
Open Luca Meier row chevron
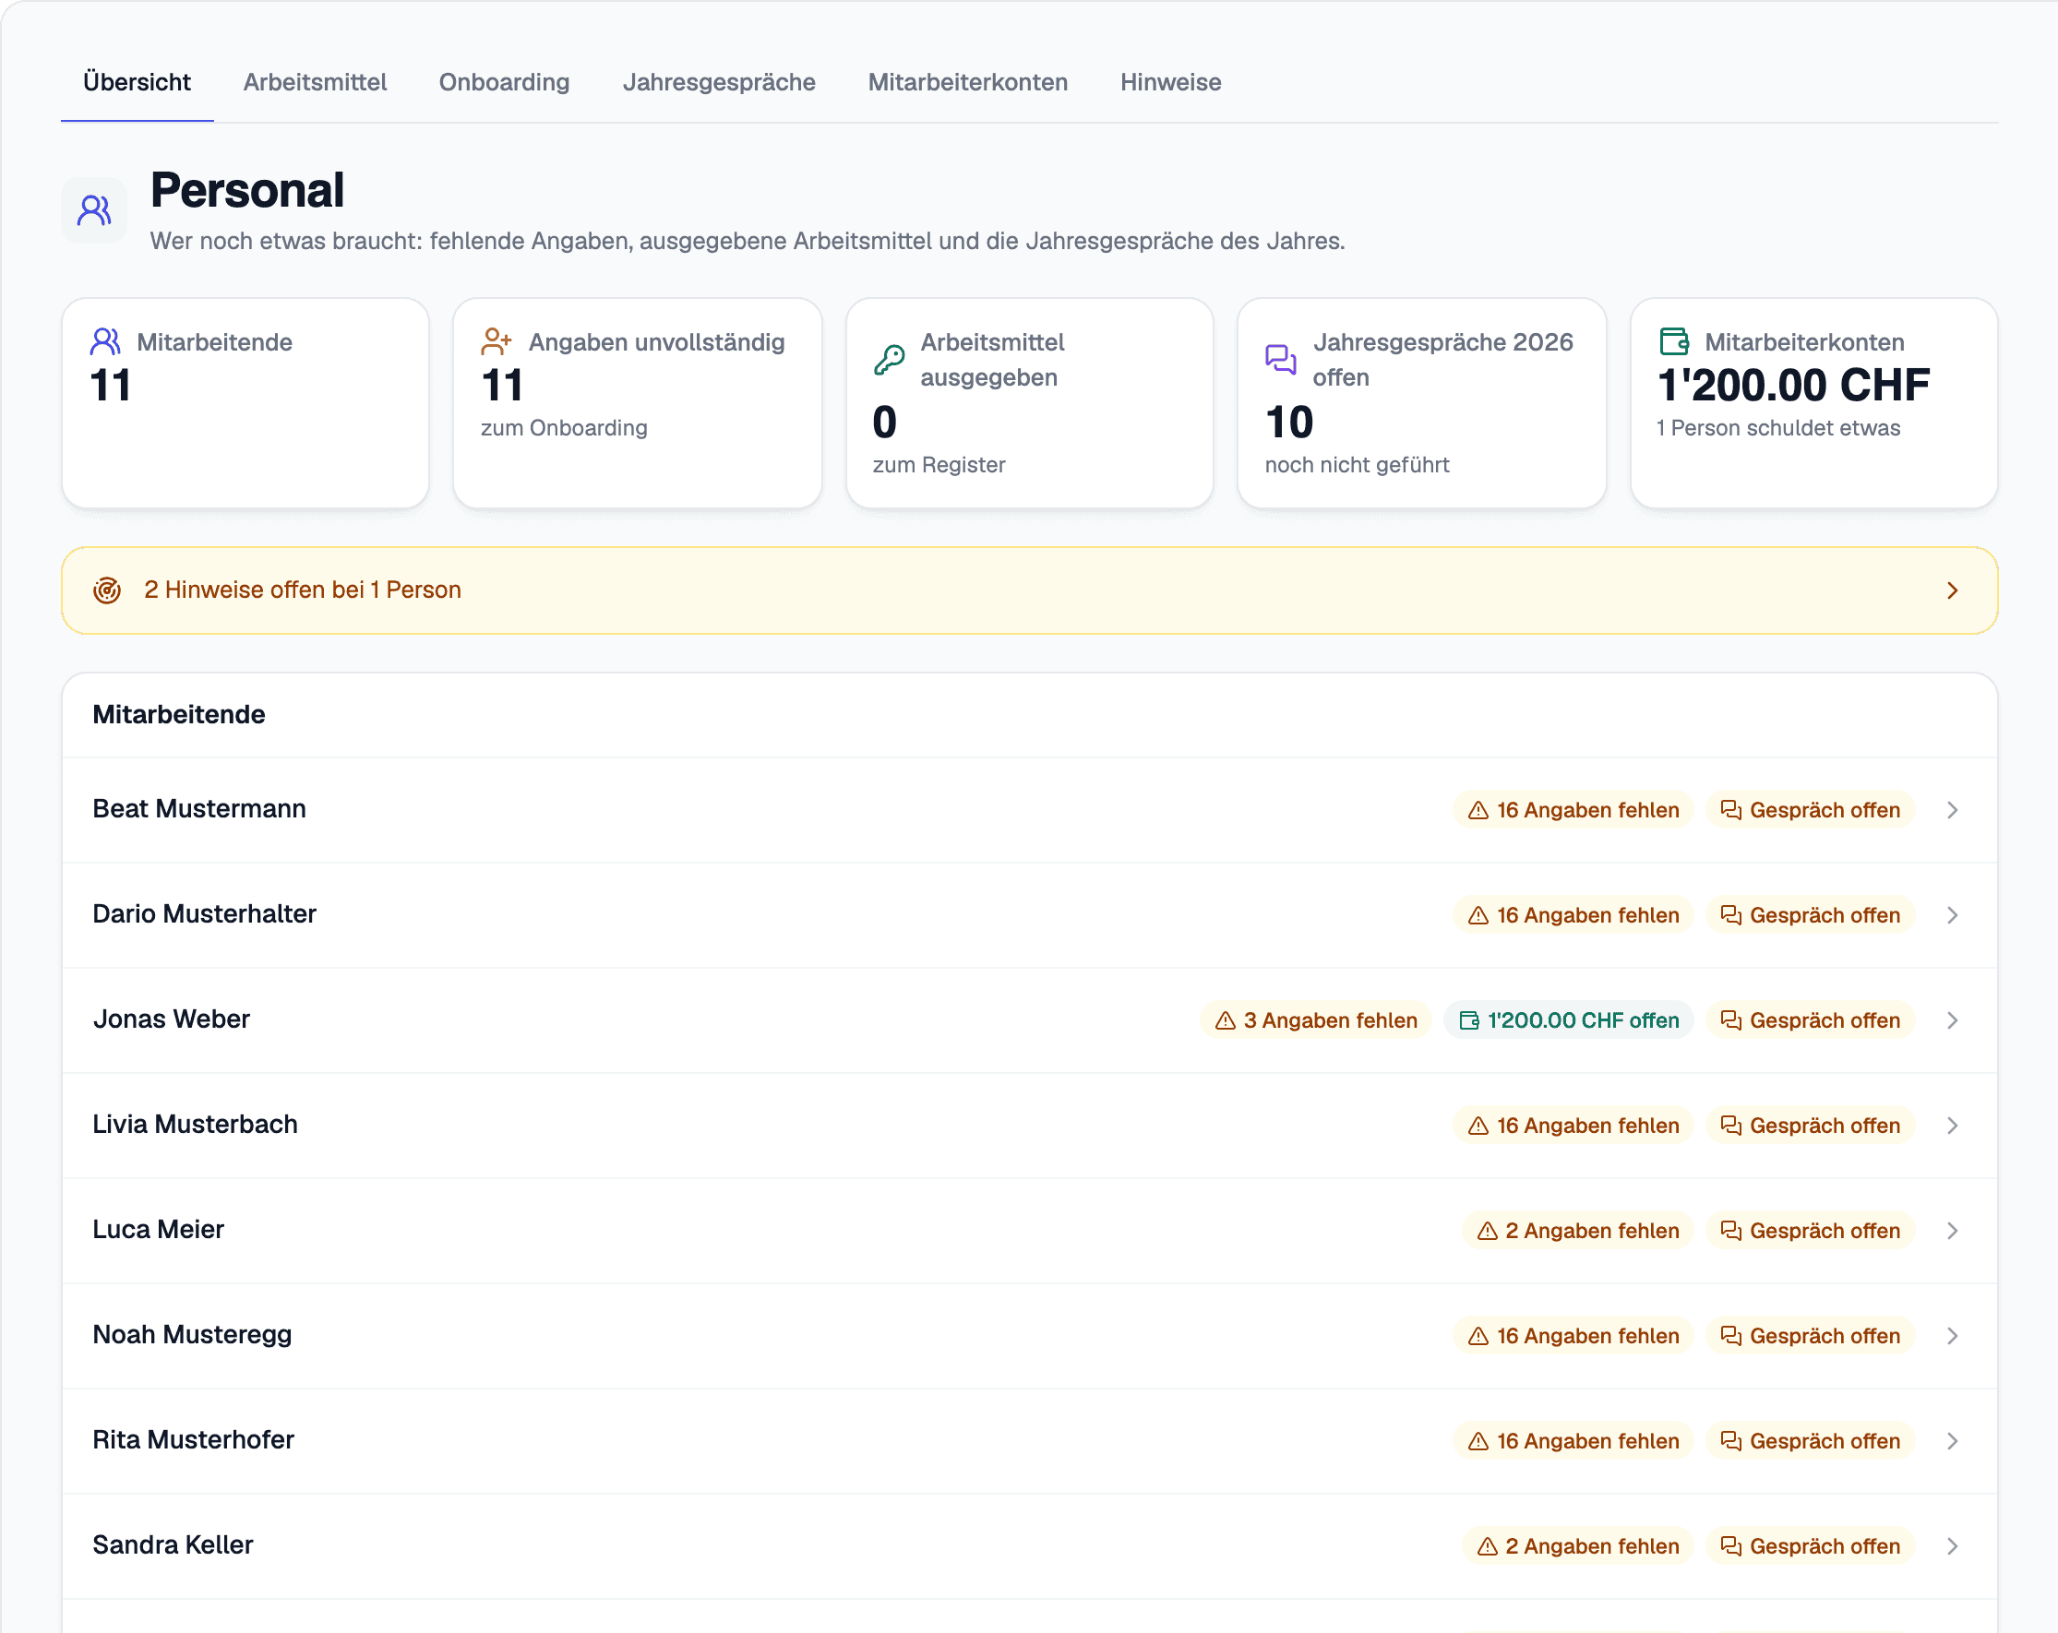coord(1953,1230)
